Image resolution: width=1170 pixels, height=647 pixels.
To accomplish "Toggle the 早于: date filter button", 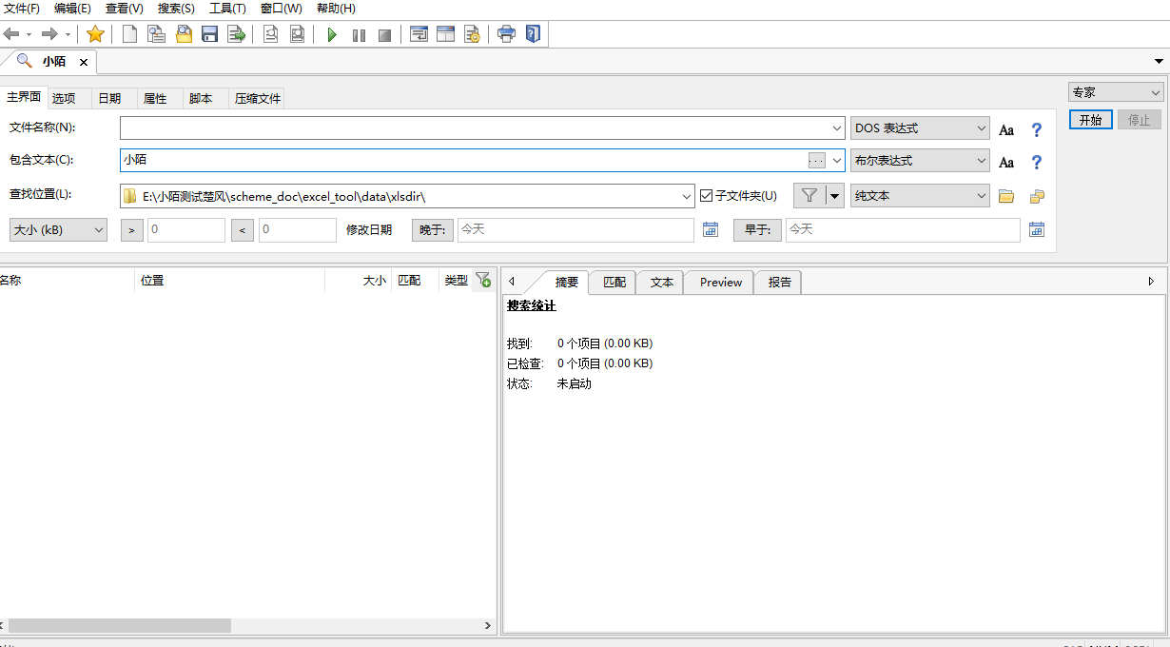I will coord(757,229).
